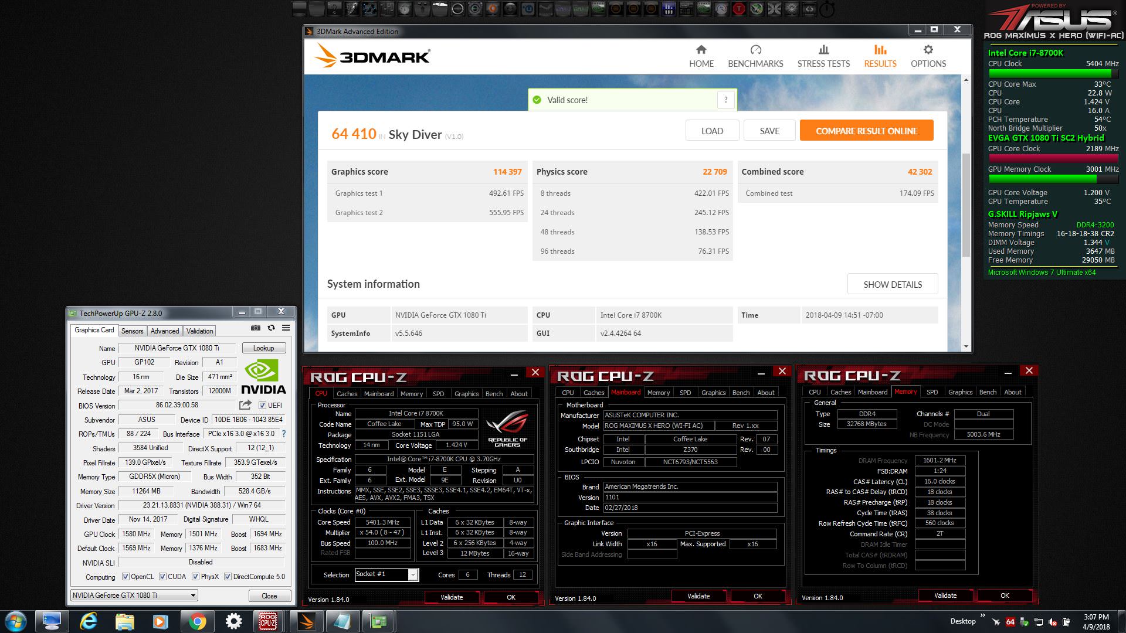Screen dimensions: 1126x633
Task: Click OK in the Memory CPU-Z window
Action: [1005, 595]
